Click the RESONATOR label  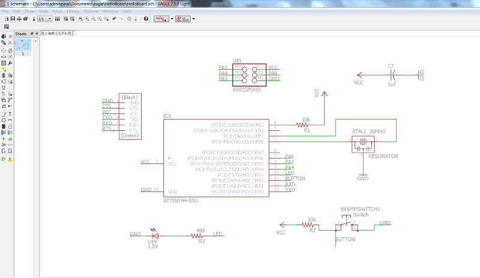pos(383,156)
